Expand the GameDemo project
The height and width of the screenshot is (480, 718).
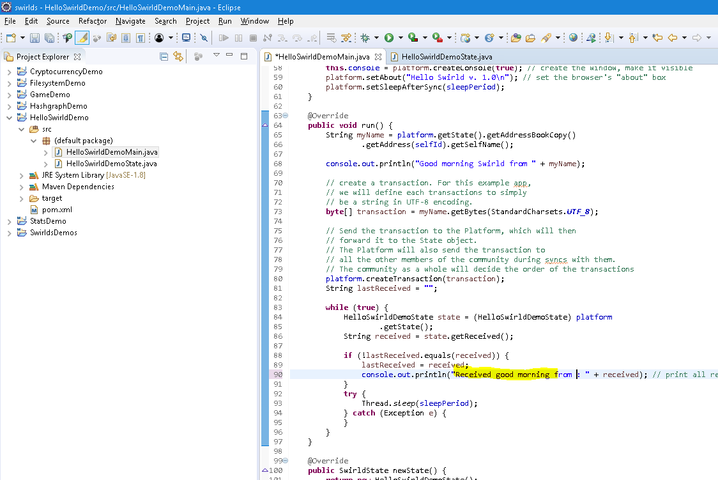pyautogui.click(x=9, y=95)
